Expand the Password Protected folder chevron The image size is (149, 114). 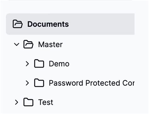point(27,83)
